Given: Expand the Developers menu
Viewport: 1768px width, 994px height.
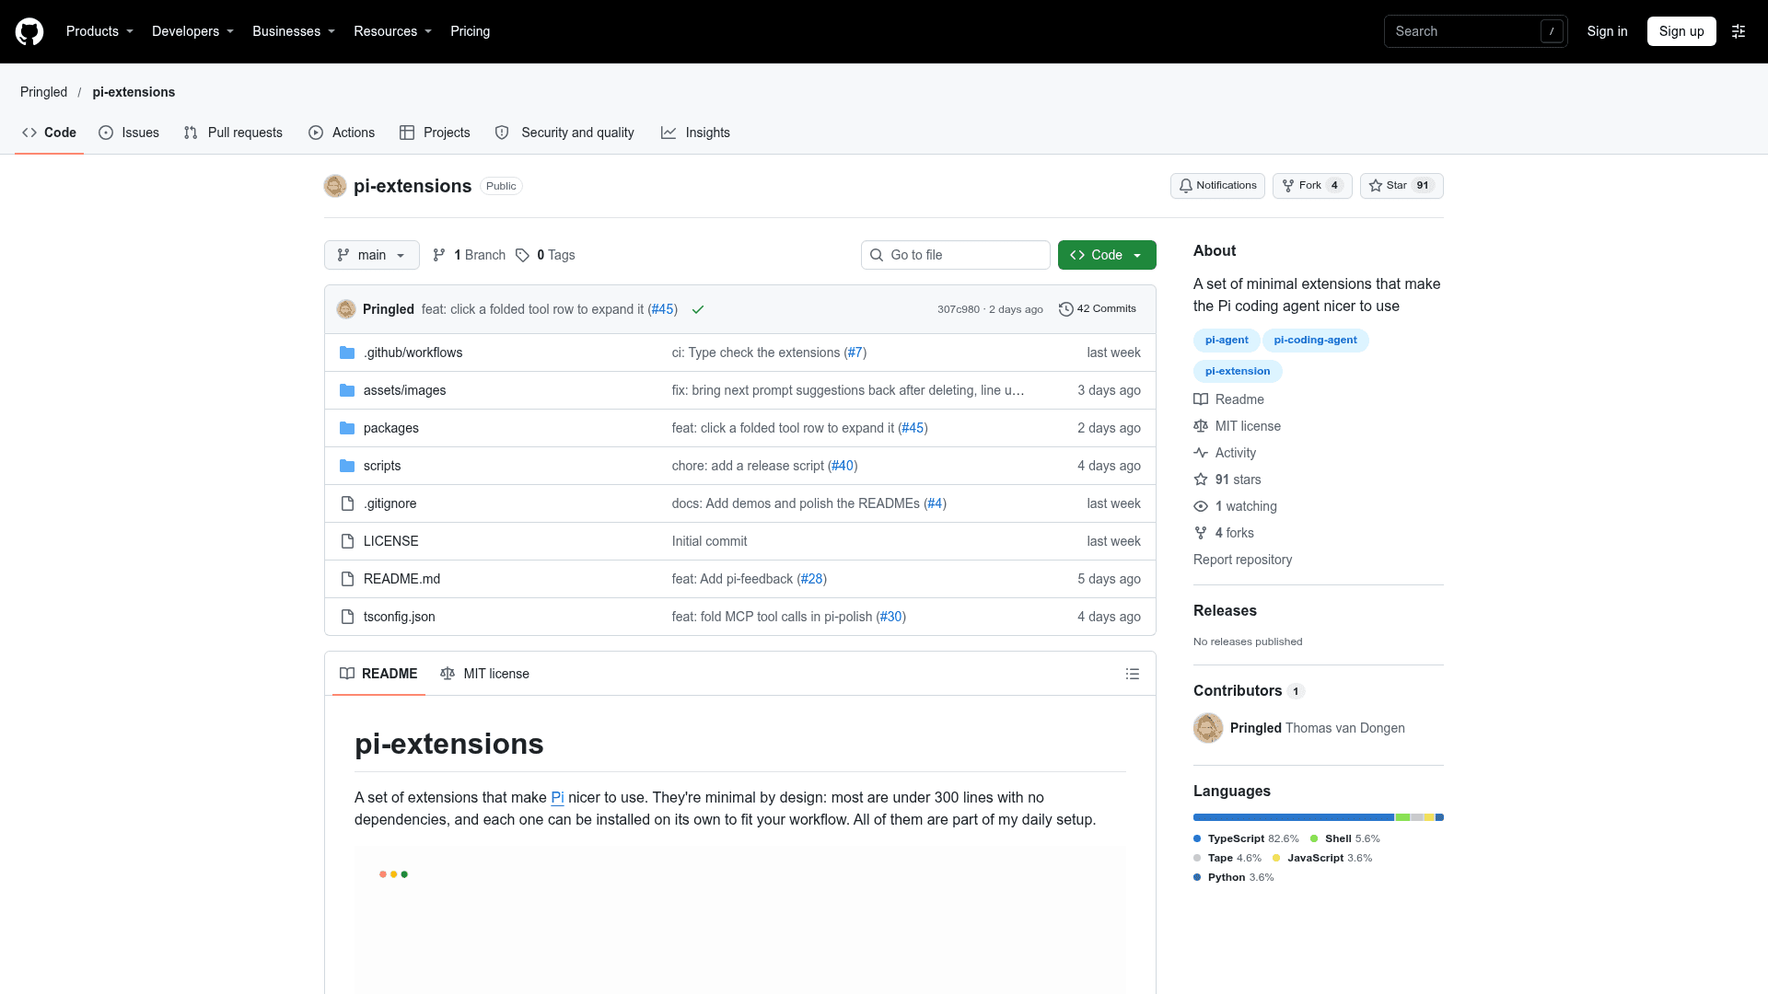Looking at the screenshot, I should point(192,31).
